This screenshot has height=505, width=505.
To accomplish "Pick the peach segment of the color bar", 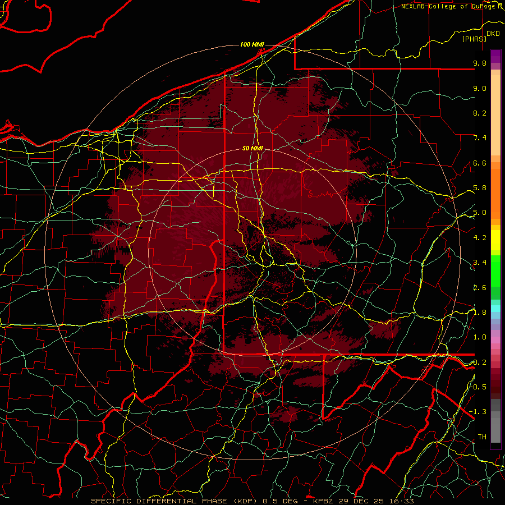I will [x=495, y=116].
